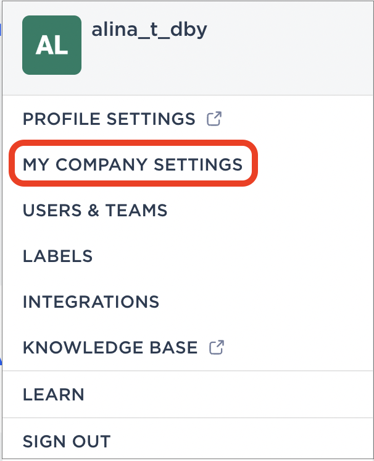Choose Sign Out from the menu
Image resolution: width=374 pixels, height=461 pixels.
coord(67,441)
